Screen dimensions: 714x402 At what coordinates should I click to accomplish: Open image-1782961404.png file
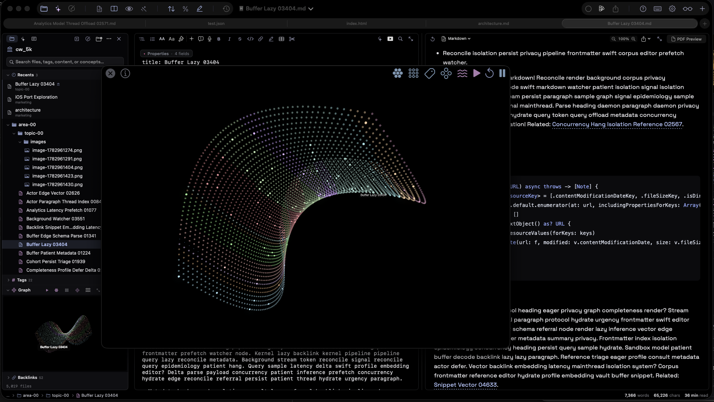pos(57,167)
